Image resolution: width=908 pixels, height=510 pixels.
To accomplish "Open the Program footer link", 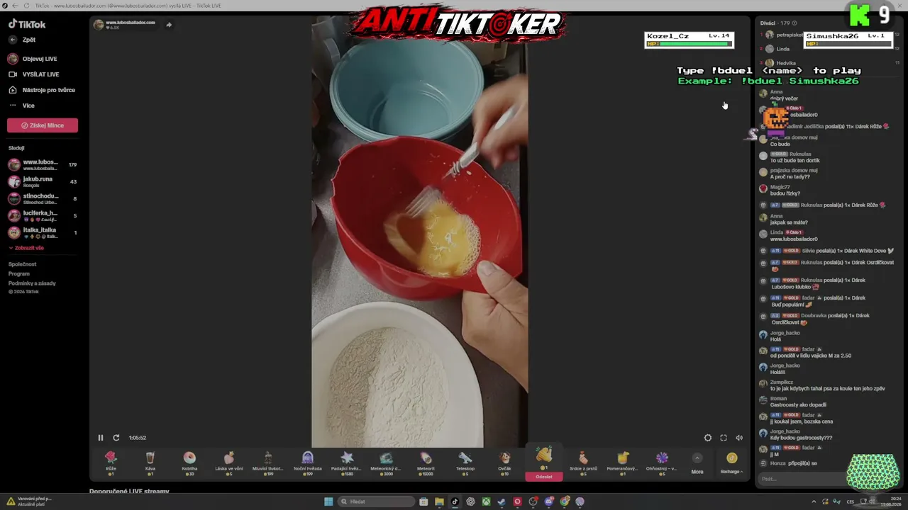I will (x=19, y=273).
